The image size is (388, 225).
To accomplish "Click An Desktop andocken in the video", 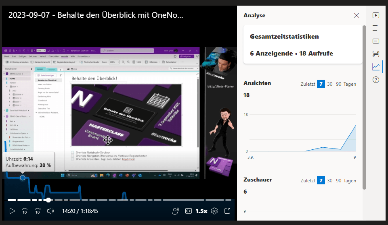I will tap(17, 62).
